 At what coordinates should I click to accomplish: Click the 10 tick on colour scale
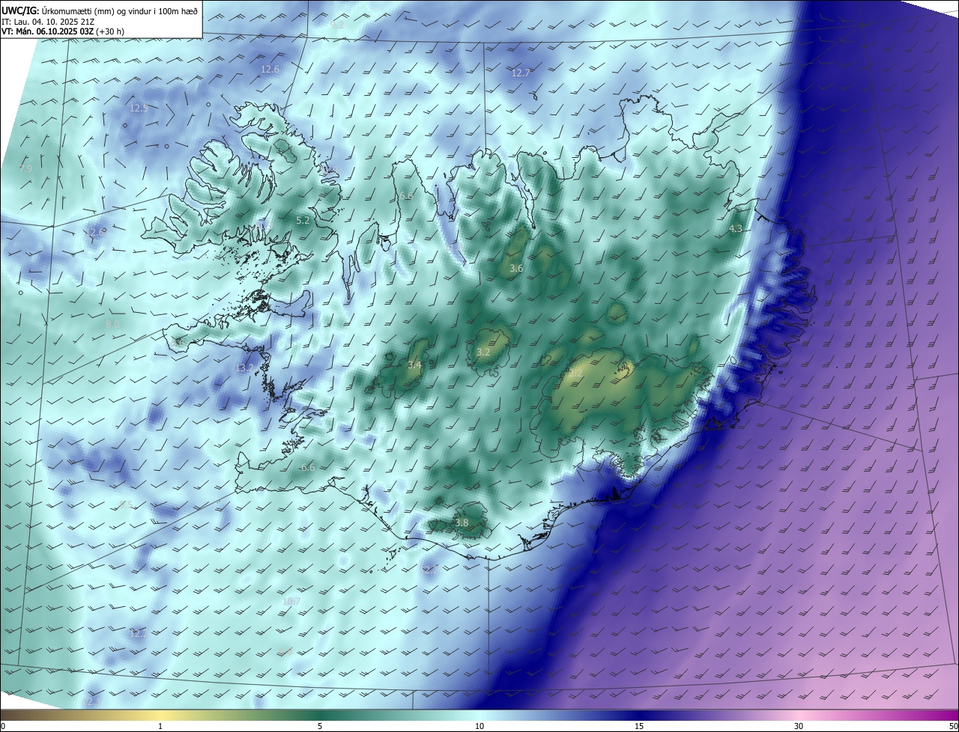479,726
